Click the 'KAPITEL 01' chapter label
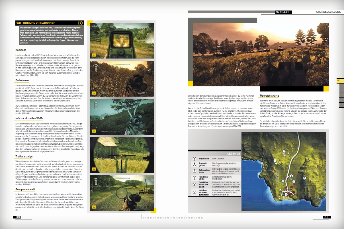The image size is (344, 229). pos(282,12)
